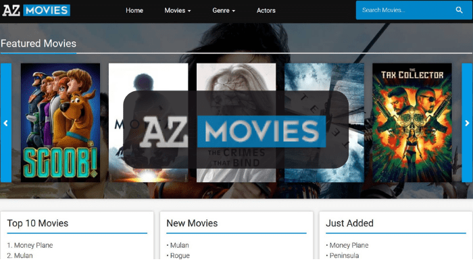Open Mulan under New Movies
Screen dimensions: 473x270
[180, 245]
